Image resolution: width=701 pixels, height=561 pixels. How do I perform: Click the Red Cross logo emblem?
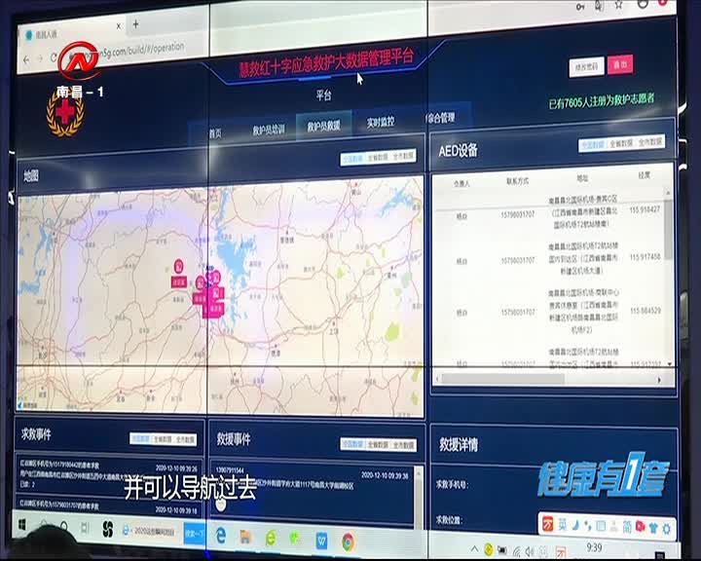(65, 113)
